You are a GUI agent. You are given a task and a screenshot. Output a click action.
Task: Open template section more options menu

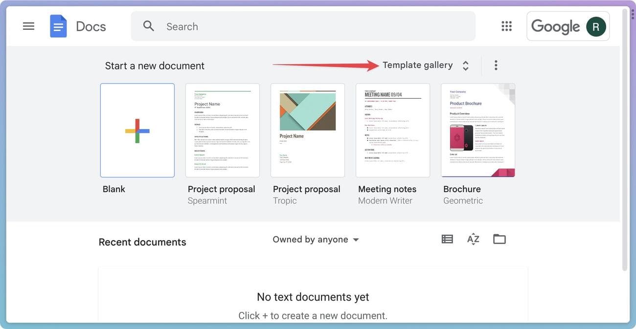496,65
